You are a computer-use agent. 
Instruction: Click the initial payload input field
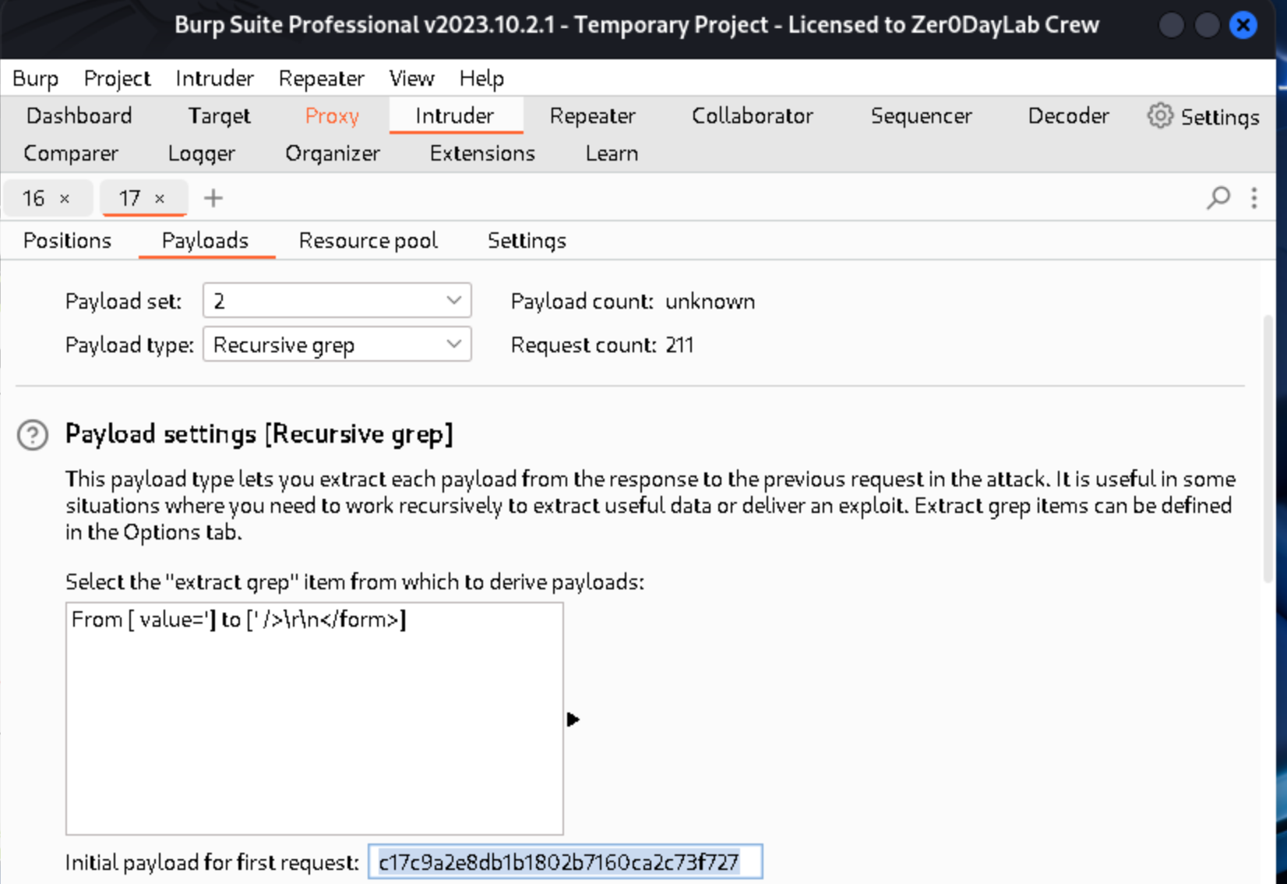tap(566, 862)
